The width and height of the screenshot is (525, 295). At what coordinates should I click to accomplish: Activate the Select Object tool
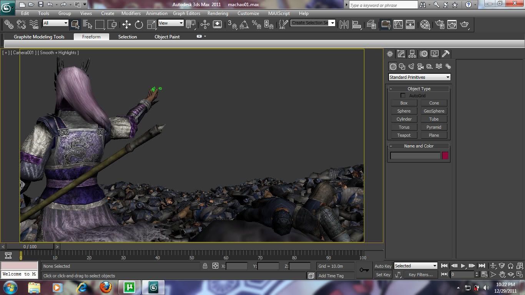coord(75,24)
